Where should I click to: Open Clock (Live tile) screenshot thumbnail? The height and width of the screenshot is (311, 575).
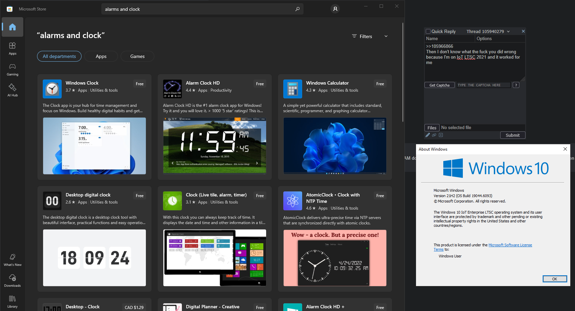point(215,258)
